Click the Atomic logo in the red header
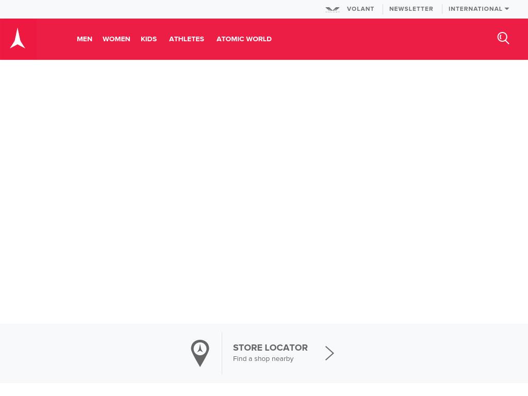This screenshot has height=396, width=528. (18, 38)
